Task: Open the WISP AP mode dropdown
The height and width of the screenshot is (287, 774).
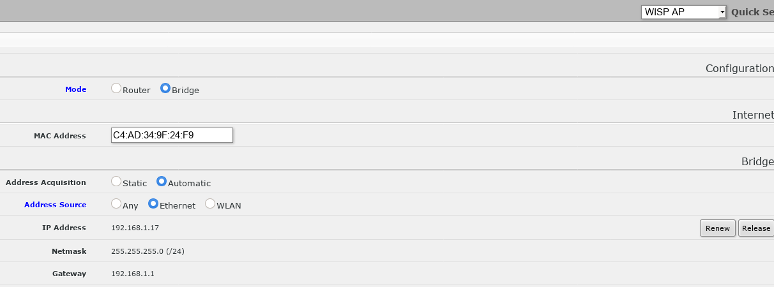Action: click(x=683, y=12)
